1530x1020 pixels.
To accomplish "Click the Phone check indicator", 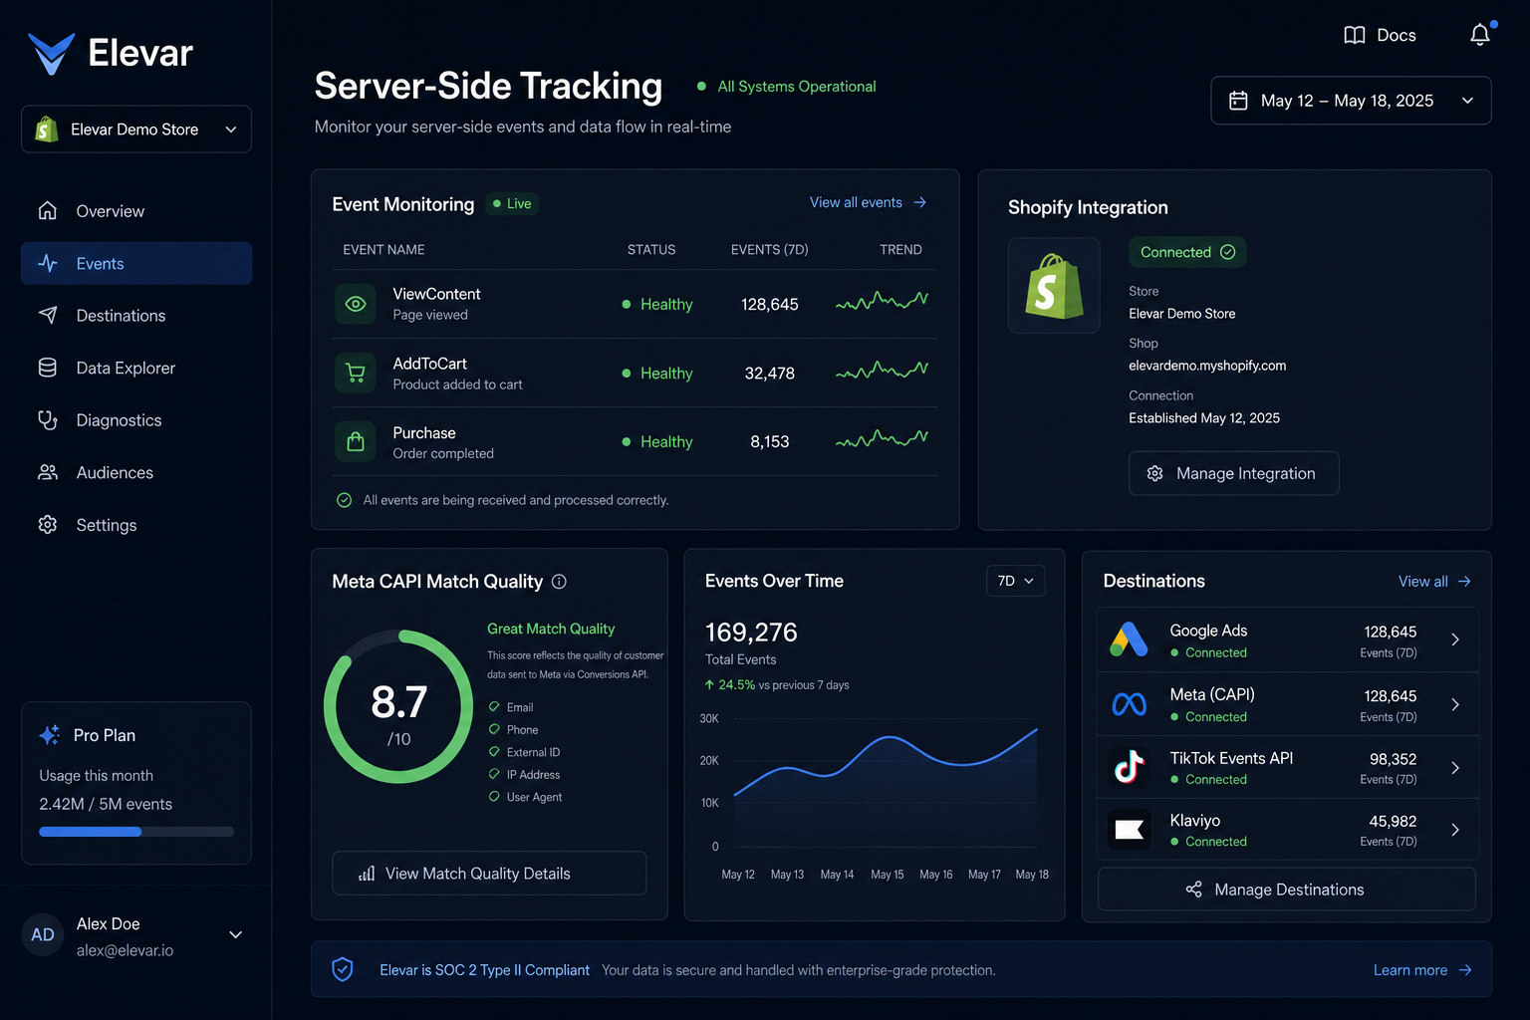I will (494, 729).
